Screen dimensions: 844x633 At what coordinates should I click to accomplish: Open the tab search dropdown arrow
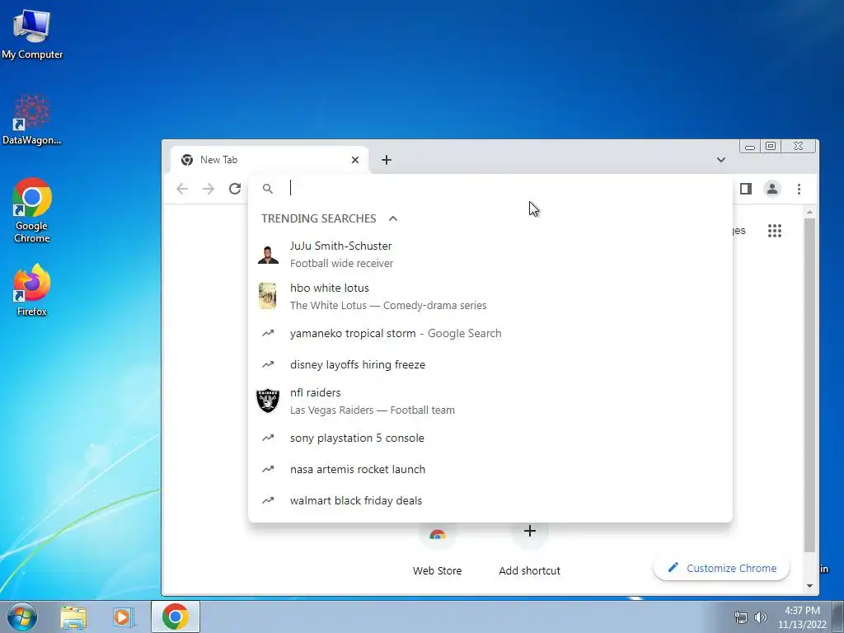(720, 160)
